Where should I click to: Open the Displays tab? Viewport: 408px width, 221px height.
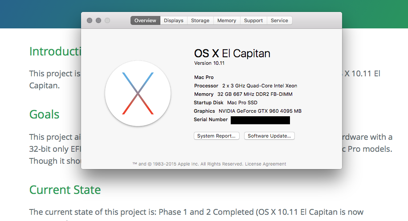(174, 20)
